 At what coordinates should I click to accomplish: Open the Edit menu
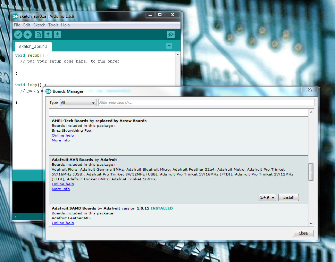coord(27,25)
